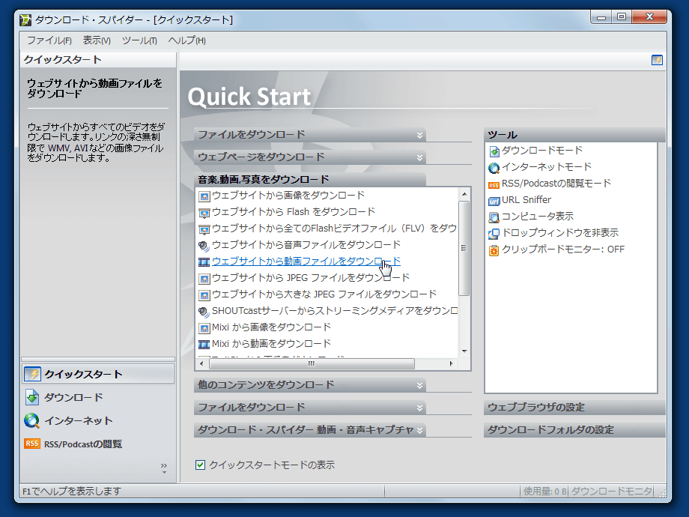Click the list scroll-up arrow
689x517 pixels.
(x=464, y=194)
